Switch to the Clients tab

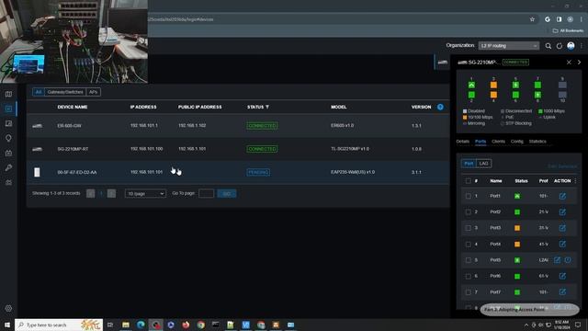(x=498, y=142)
